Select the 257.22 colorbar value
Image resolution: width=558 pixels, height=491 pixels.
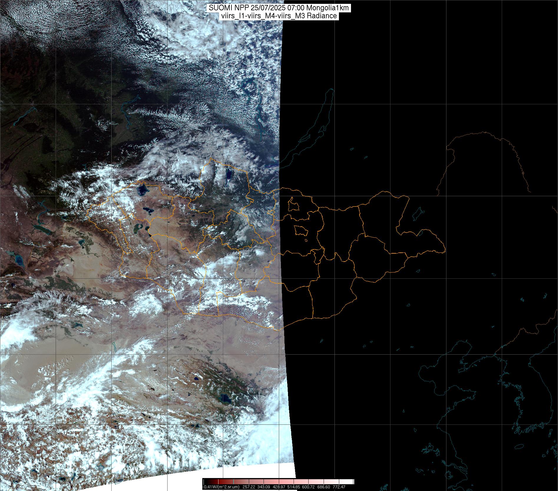(x=249, y=487)
